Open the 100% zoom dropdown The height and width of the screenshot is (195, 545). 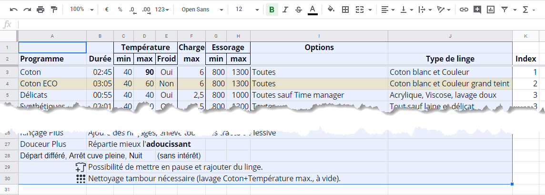pos(81,10)
